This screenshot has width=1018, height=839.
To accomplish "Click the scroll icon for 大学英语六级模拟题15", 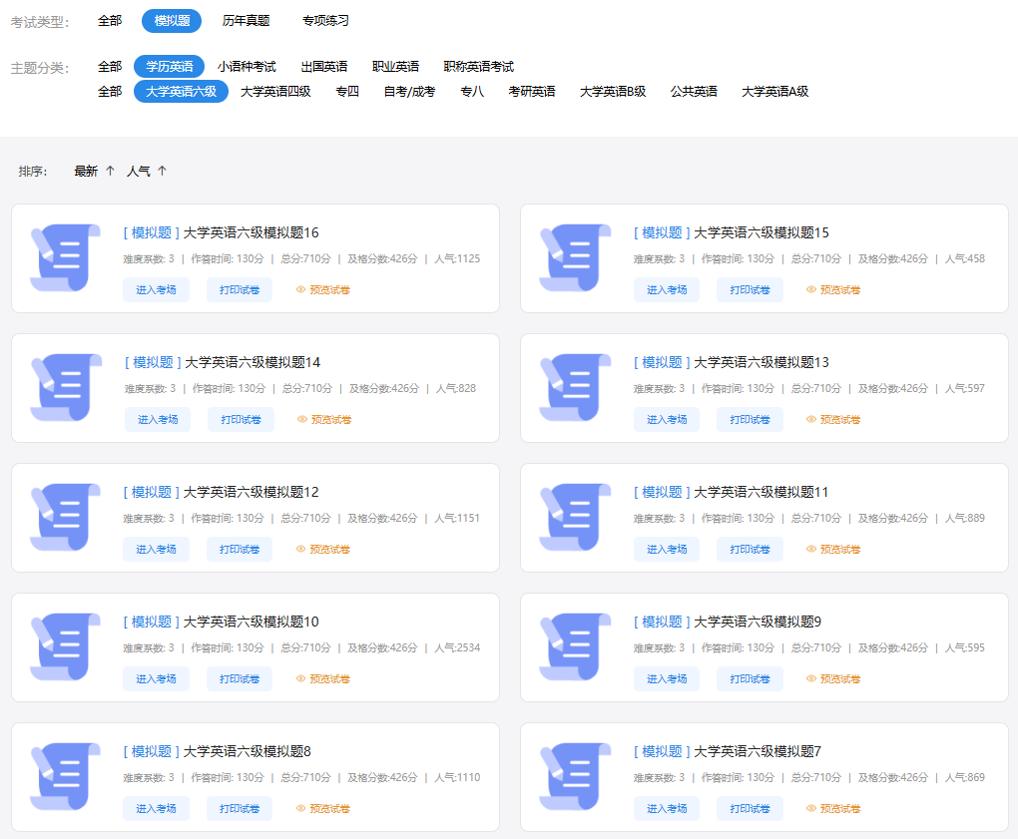I will click(x=575, y=257).
